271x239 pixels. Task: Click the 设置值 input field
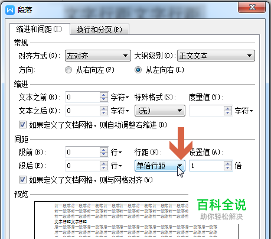[207, 166]
